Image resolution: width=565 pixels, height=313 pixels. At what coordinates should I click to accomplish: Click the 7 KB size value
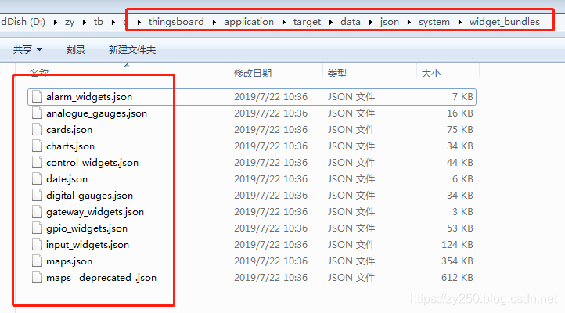tap(462, 97)
